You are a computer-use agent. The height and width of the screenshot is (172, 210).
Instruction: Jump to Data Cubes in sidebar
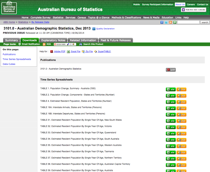click(x=9, y=64)
